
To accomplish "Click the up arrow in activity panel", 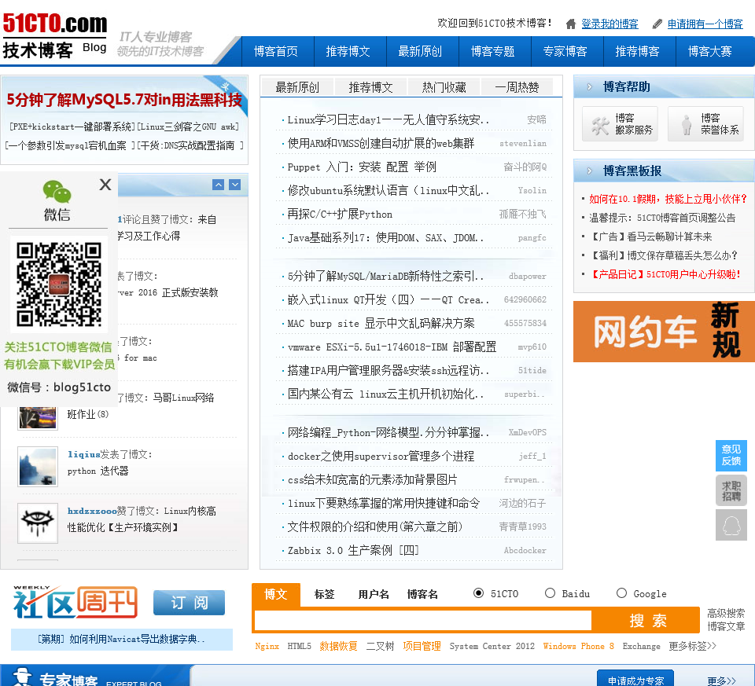I will click(x=218, y=185).
